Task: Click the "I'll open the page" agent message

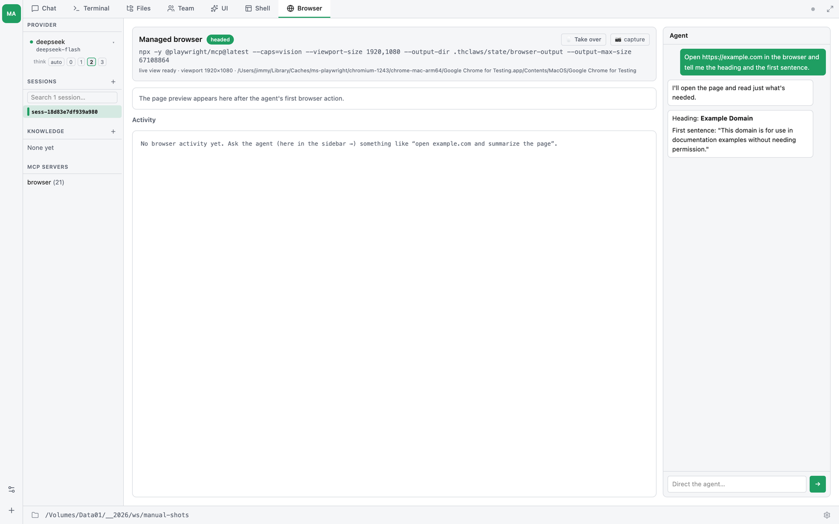Action: coord(740,93)
